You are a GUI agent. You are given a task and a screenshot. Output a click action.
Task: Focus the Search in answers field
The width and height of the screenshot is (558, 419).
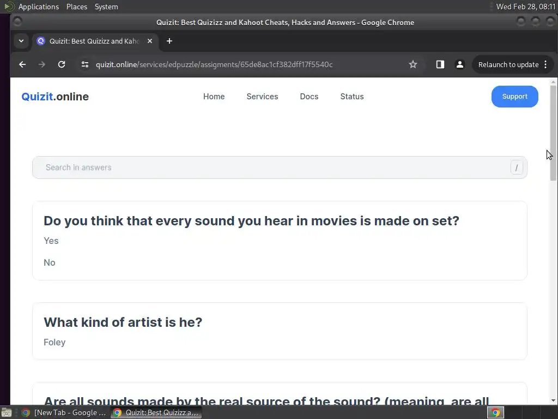tap(272, 167)
